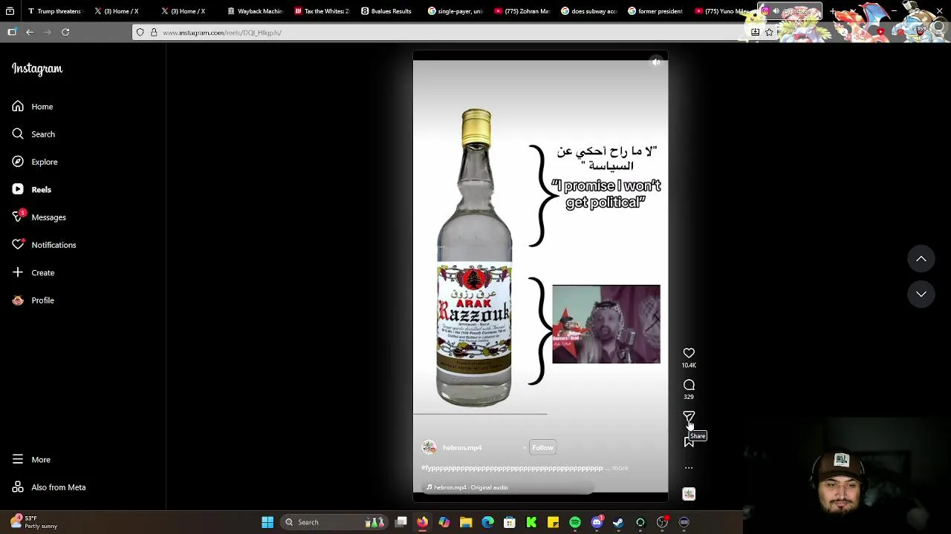This screenshot has height=534, width=951.
Task: Create a new post
Action: point(33,273)
